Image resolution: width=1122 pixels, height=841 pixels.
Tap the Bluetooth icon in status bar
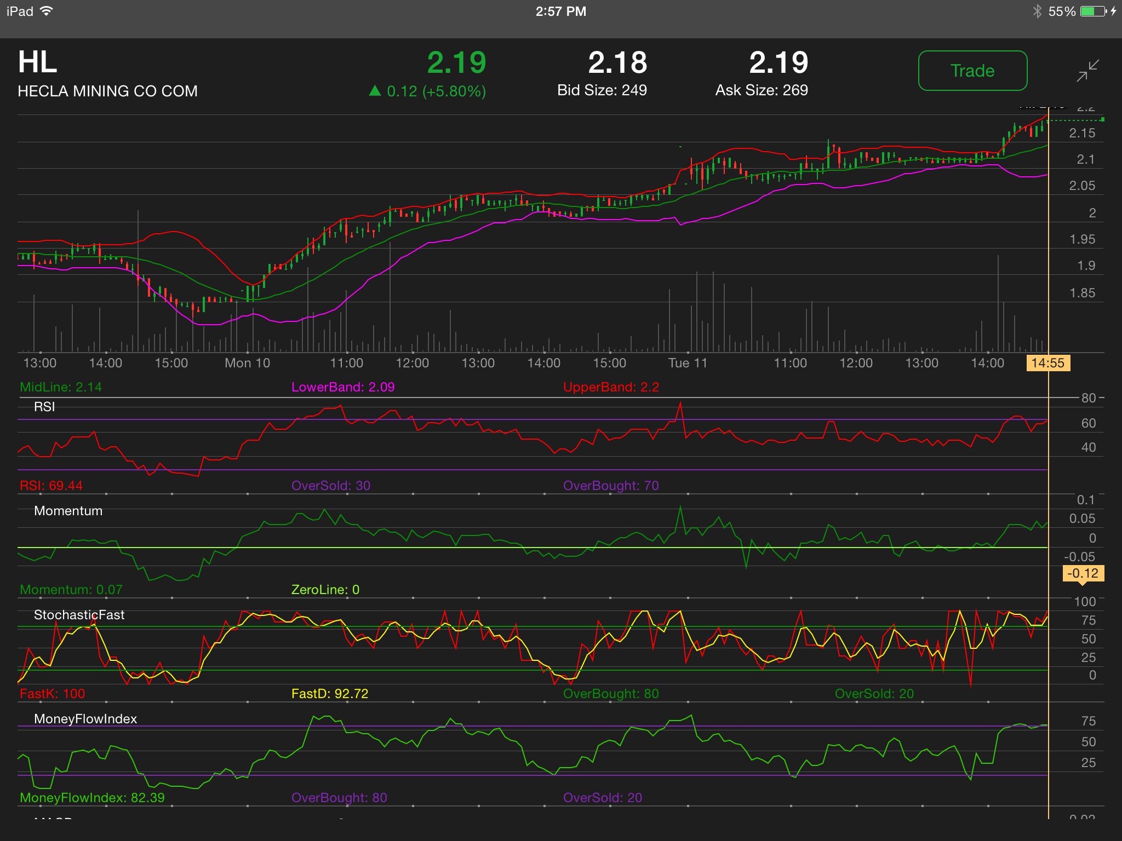coord(1037,11)
